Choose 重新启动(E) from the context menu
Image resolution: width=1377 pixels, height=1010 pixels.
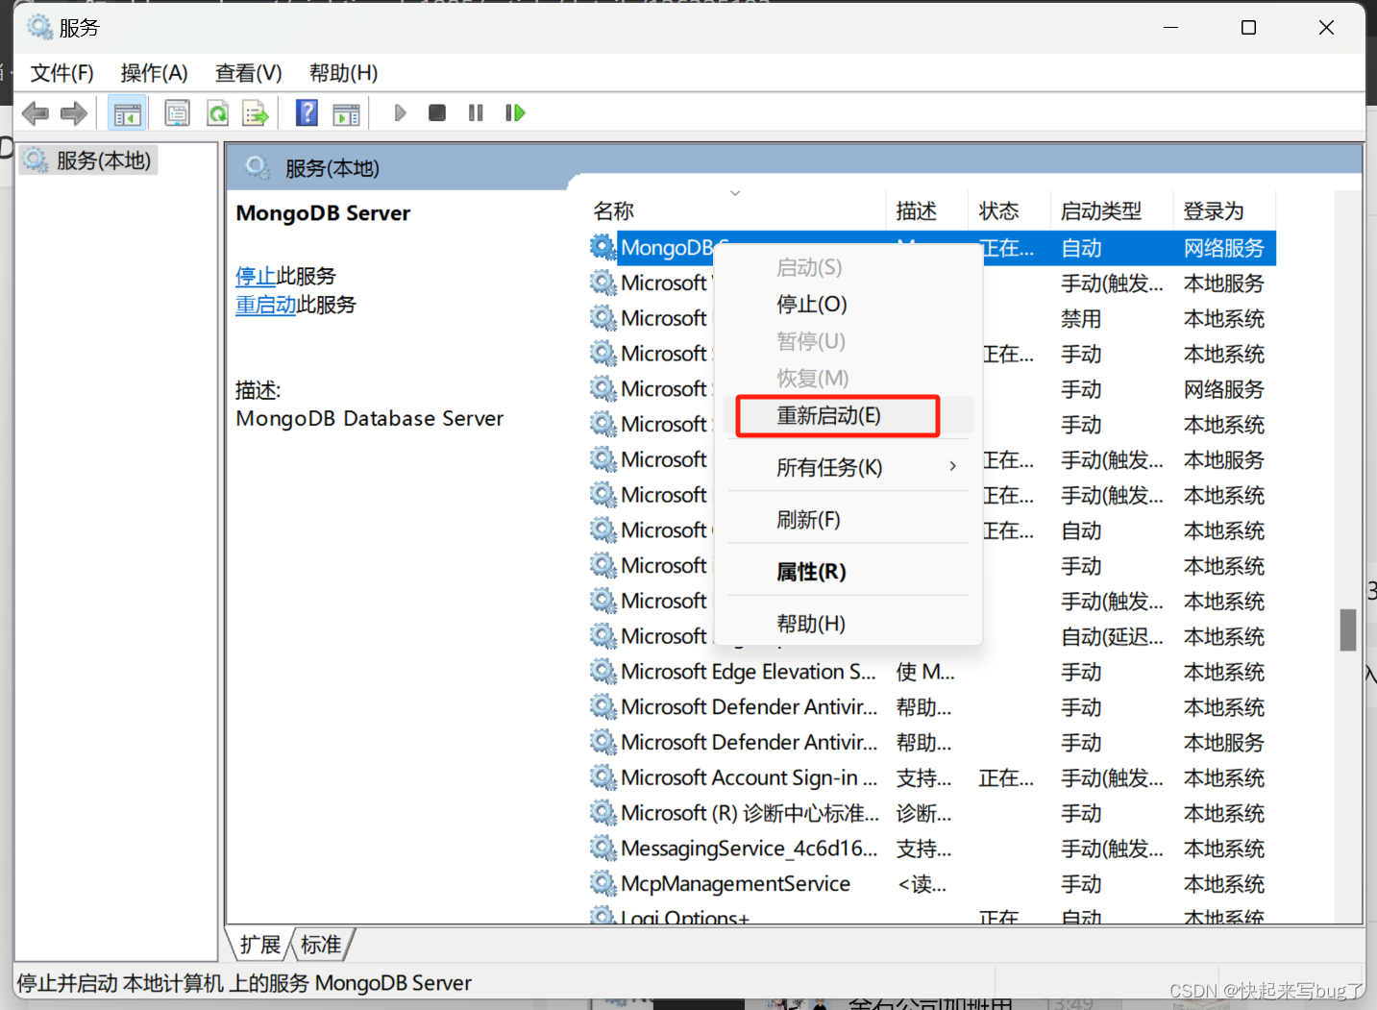point(828,416)
